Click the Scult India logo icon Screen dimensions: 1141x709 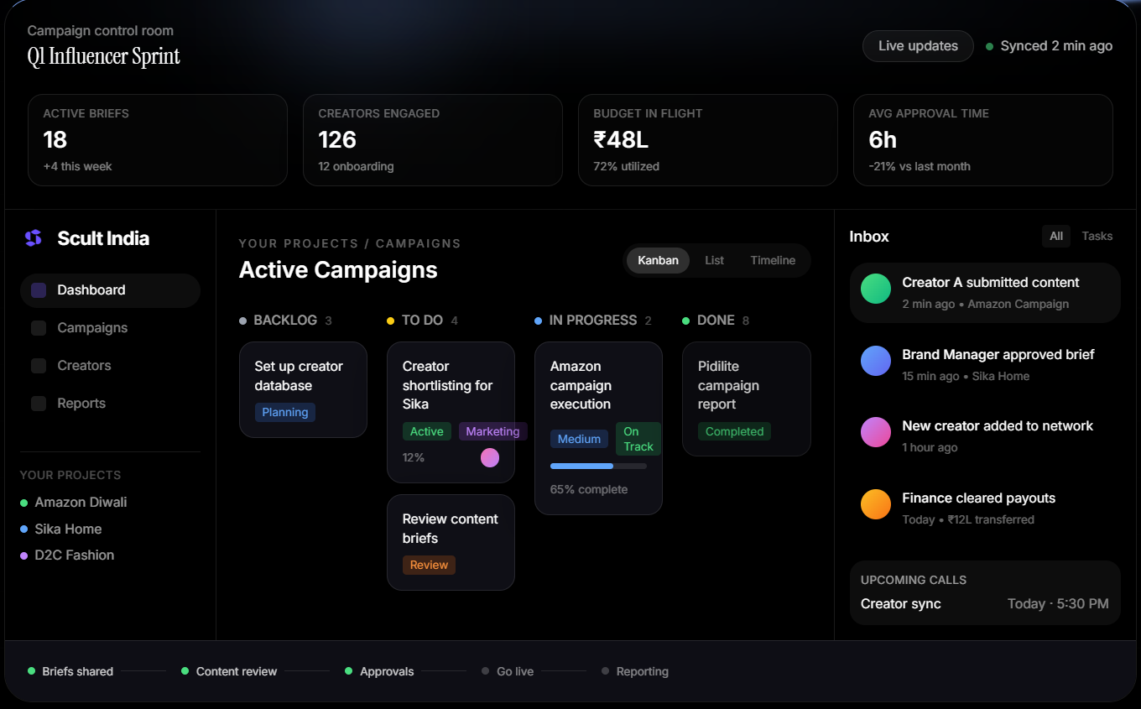click(34, 238)
